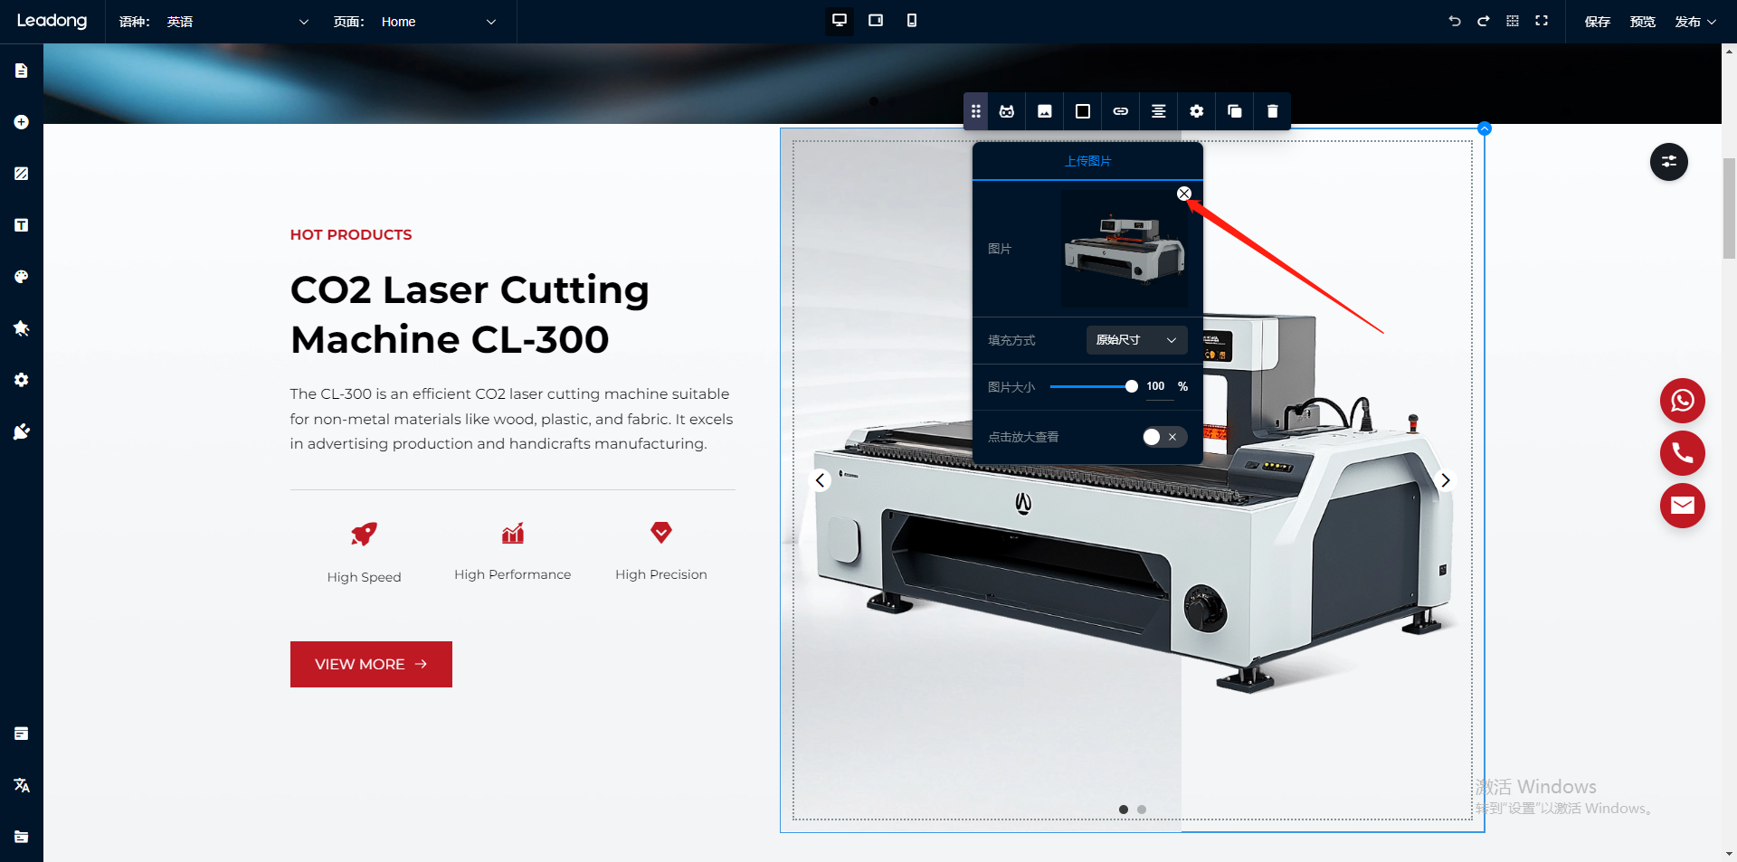The width and height of the screenshot is (1737, 862).
Task: Open the translate icon in left sidebar
Action: [22, 785]
